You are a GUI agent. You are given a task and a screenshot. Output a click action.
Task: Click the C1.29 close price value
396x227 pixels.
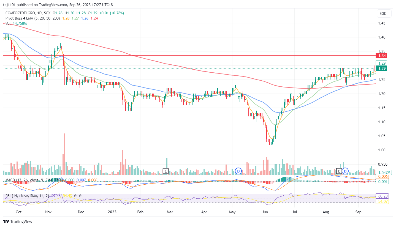tap(93, 13)
